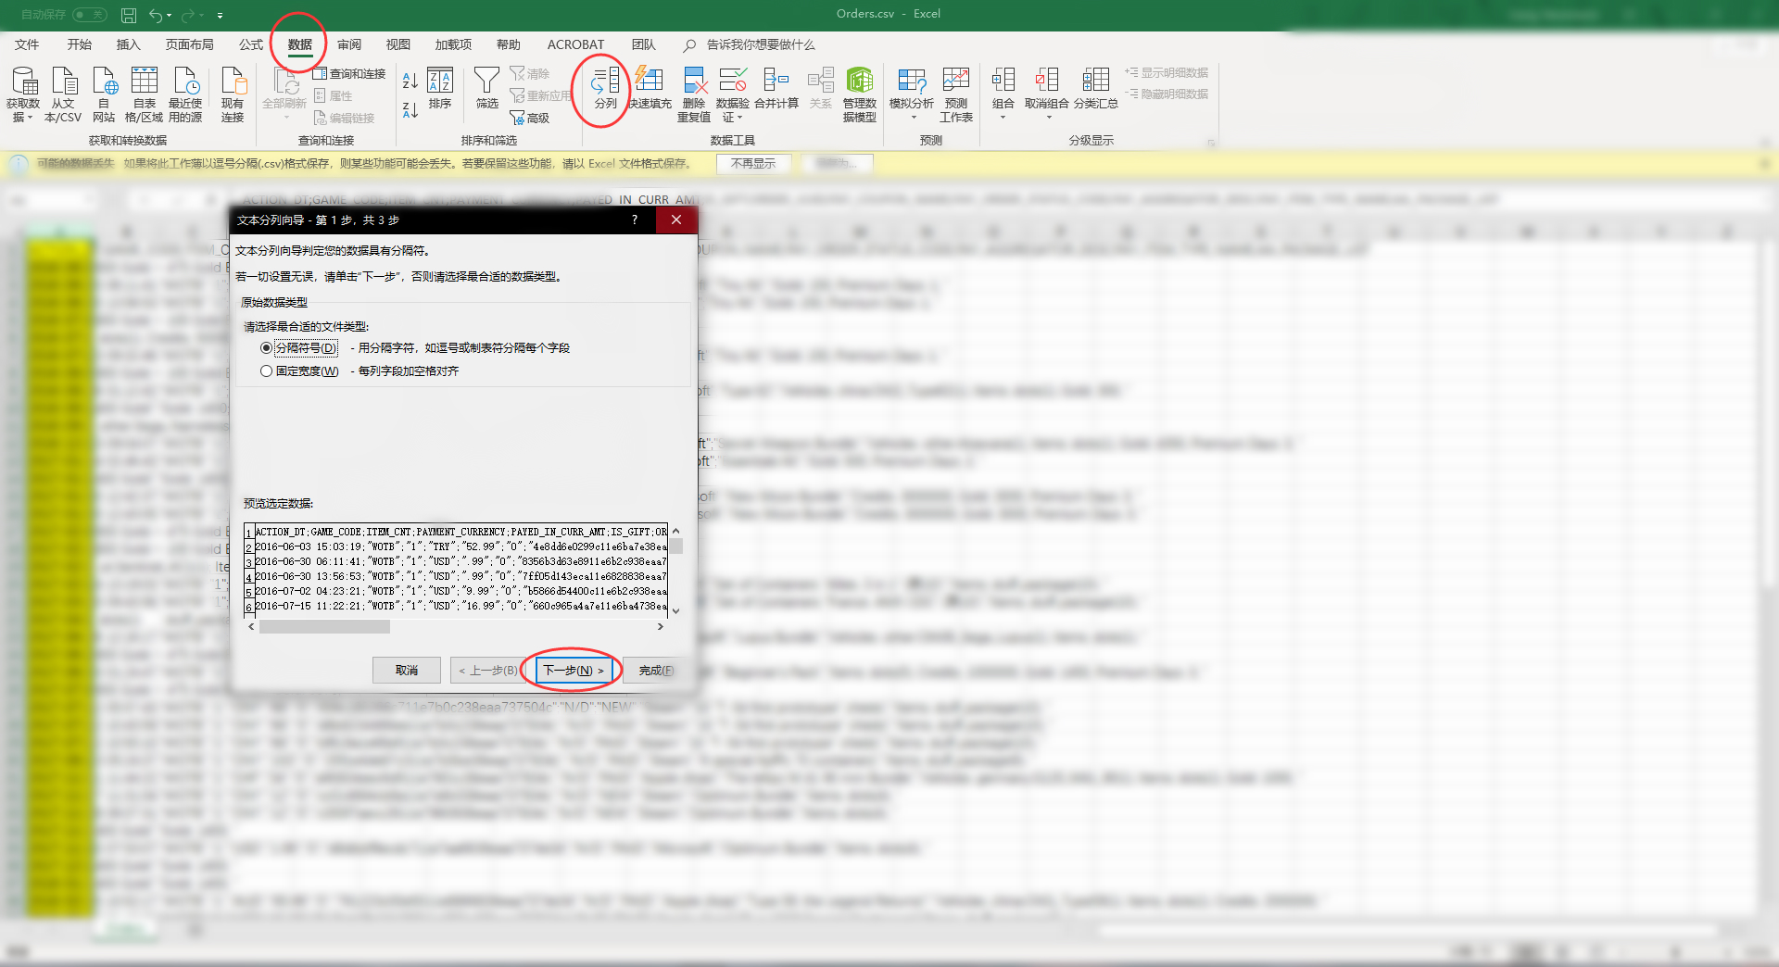The width and height of the screenshot is (1779, 967).
Task: Open the 文件 file tab
Action: (x=27, y=44)
